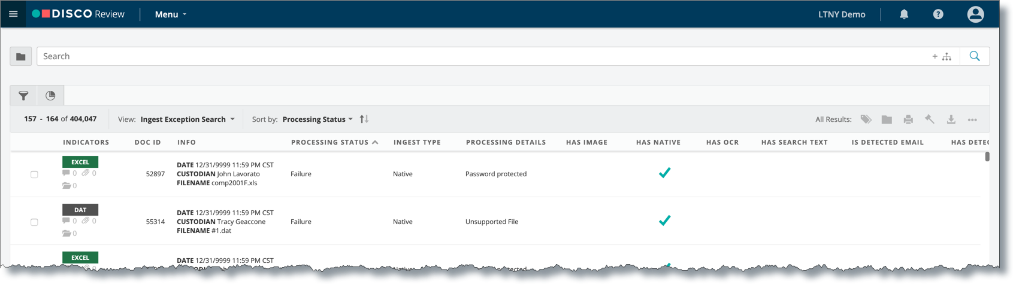Screen dimensions: 1013x285
Task: Click the DISCO Review logo
Action: click(x=78, y=14)
